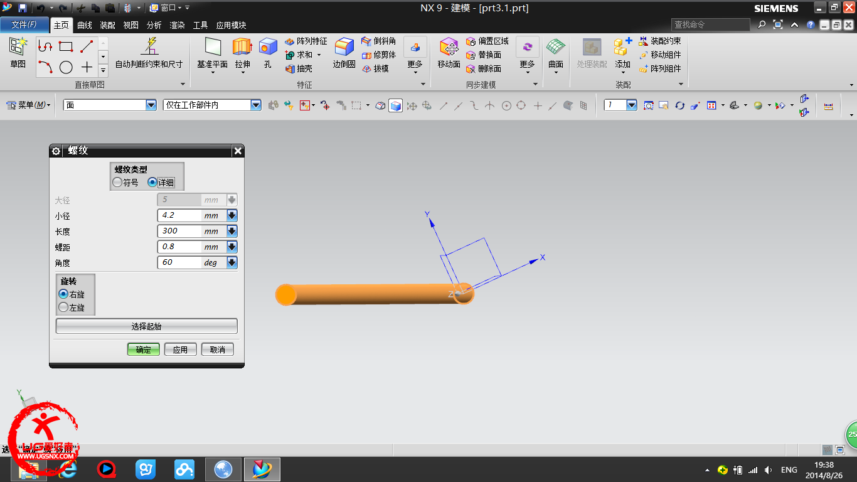Click the volume icon in system tray
The height and width of the screenshot is (482, 857).
pyautogui.click(x=769, y=469)
